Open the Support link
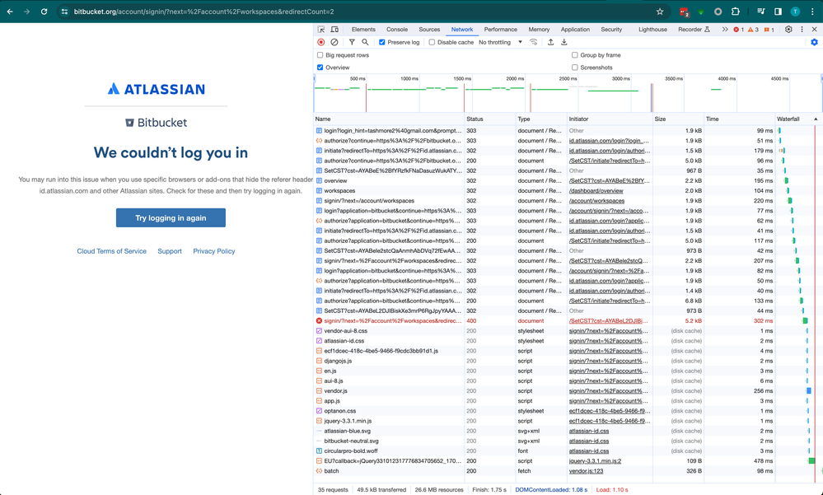823x495 pixels. [x=170, y=251]
